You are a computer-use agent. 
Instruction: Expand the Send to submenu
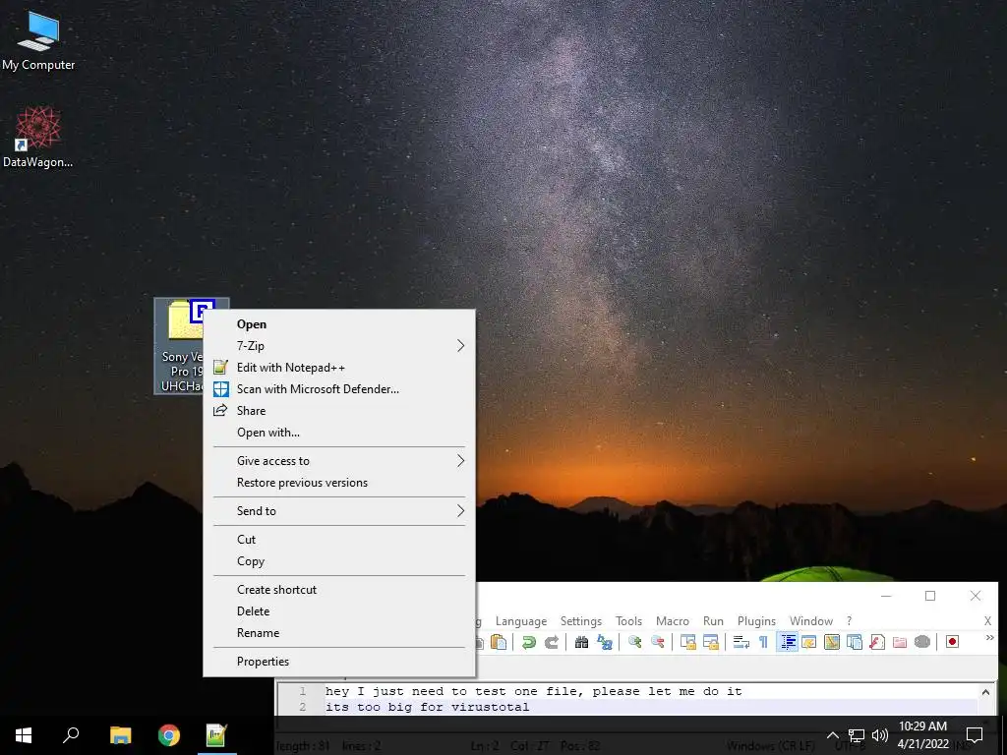click(339, 510)
